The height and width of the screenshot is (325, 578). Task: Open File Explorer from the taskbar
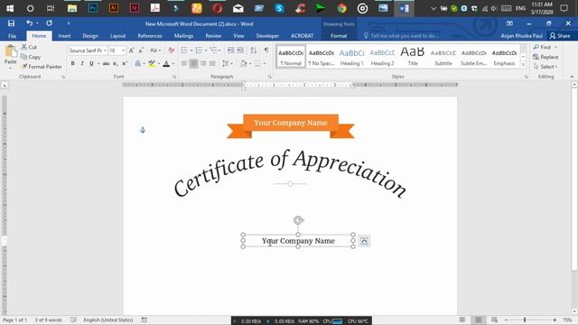pyautogui.click(x=72, y=8)
